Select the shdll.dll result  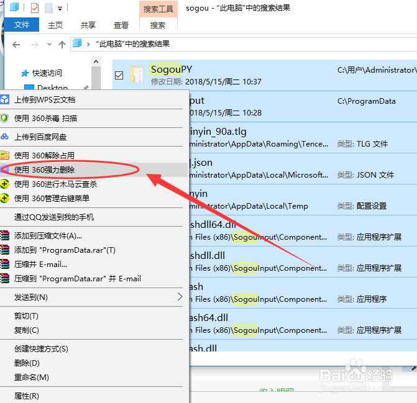[303, 261]
